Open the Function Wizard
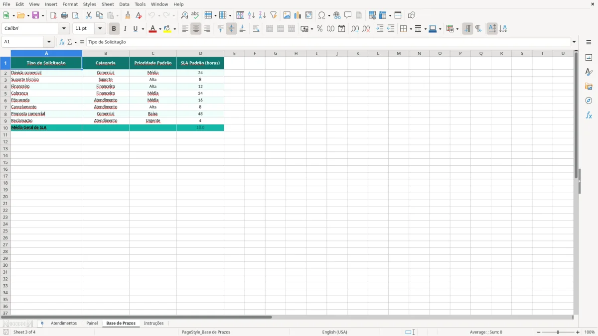 point(62,42)
